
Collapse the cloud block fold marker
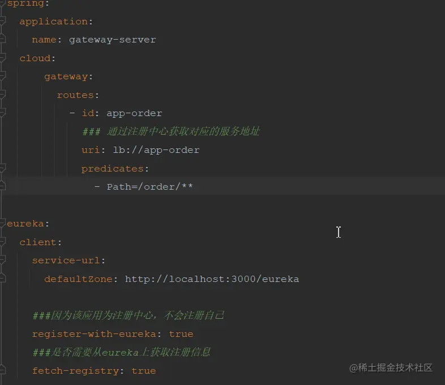click(x=3, y=58)
